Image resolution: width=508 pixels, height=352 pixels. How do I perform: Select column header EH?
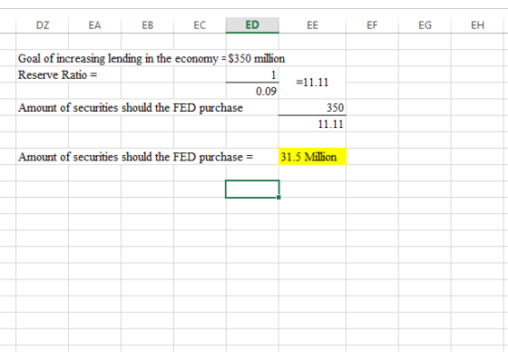(477, 25)
